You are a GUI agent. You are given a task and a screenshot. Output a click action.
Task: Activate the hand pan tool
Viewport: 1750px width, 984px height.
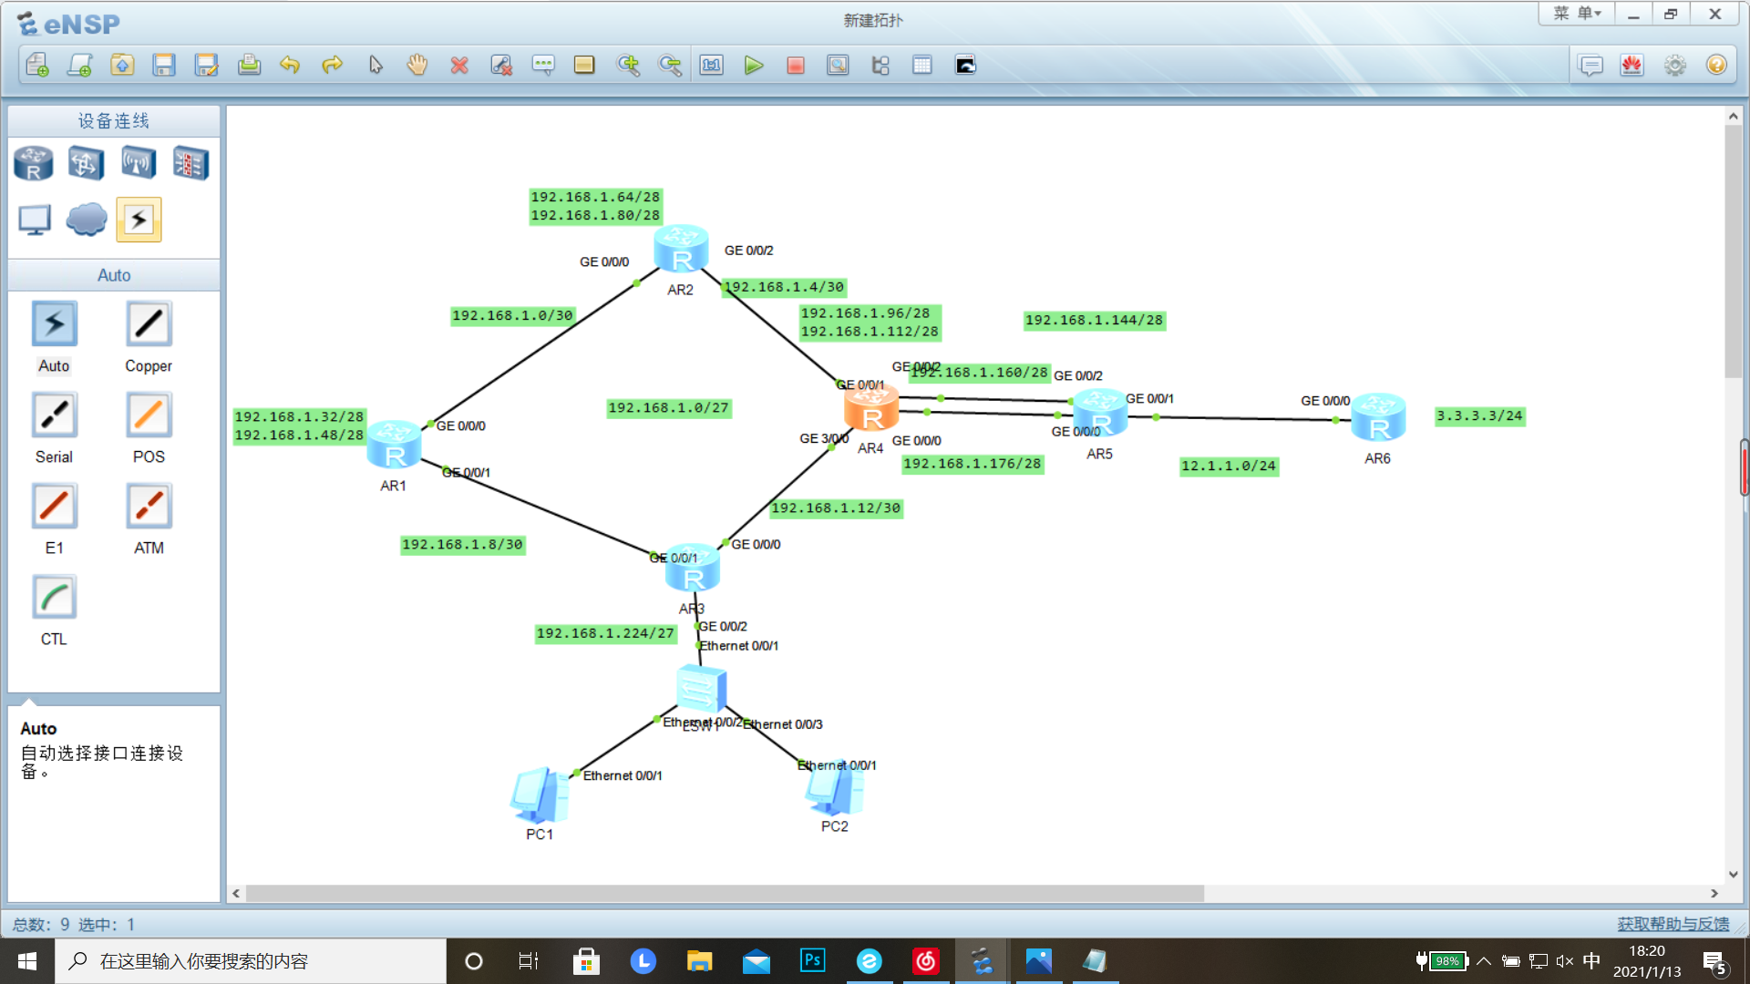coord(417,66)
